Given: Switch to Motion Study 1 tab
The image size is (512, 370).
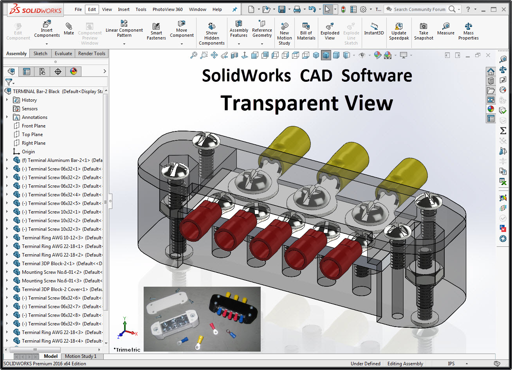Looking at the screenshot, I should [x=80, y=356].
